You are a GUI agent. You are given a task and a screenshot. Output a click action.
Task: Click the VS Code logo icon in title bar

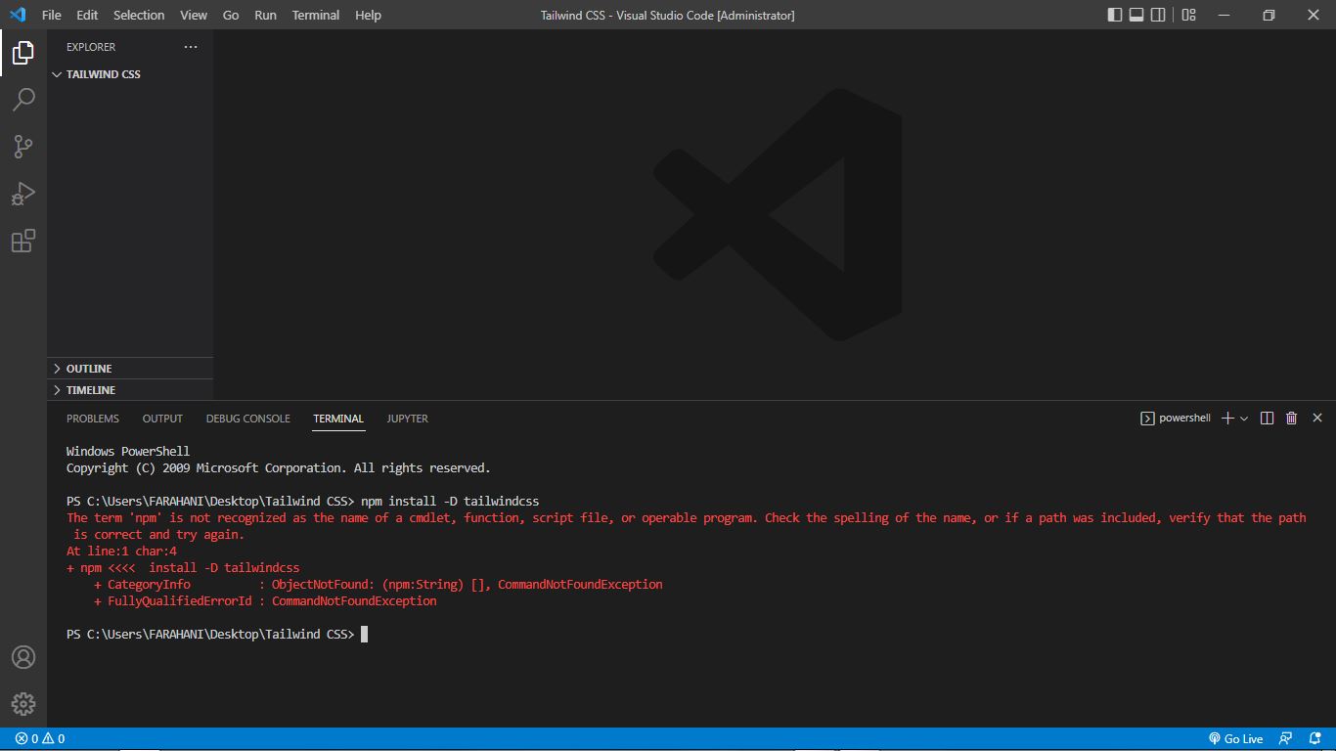pyautogui.click(x=18, y=15)
